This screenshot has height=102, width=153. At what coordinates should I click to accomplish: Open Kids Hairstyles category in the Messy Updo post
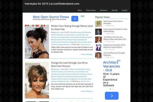pos(81,37)
